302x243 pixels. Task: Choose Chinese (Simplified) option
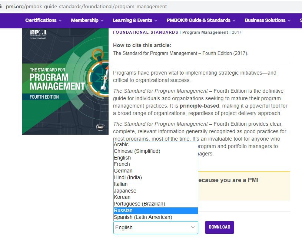point(156,151)
